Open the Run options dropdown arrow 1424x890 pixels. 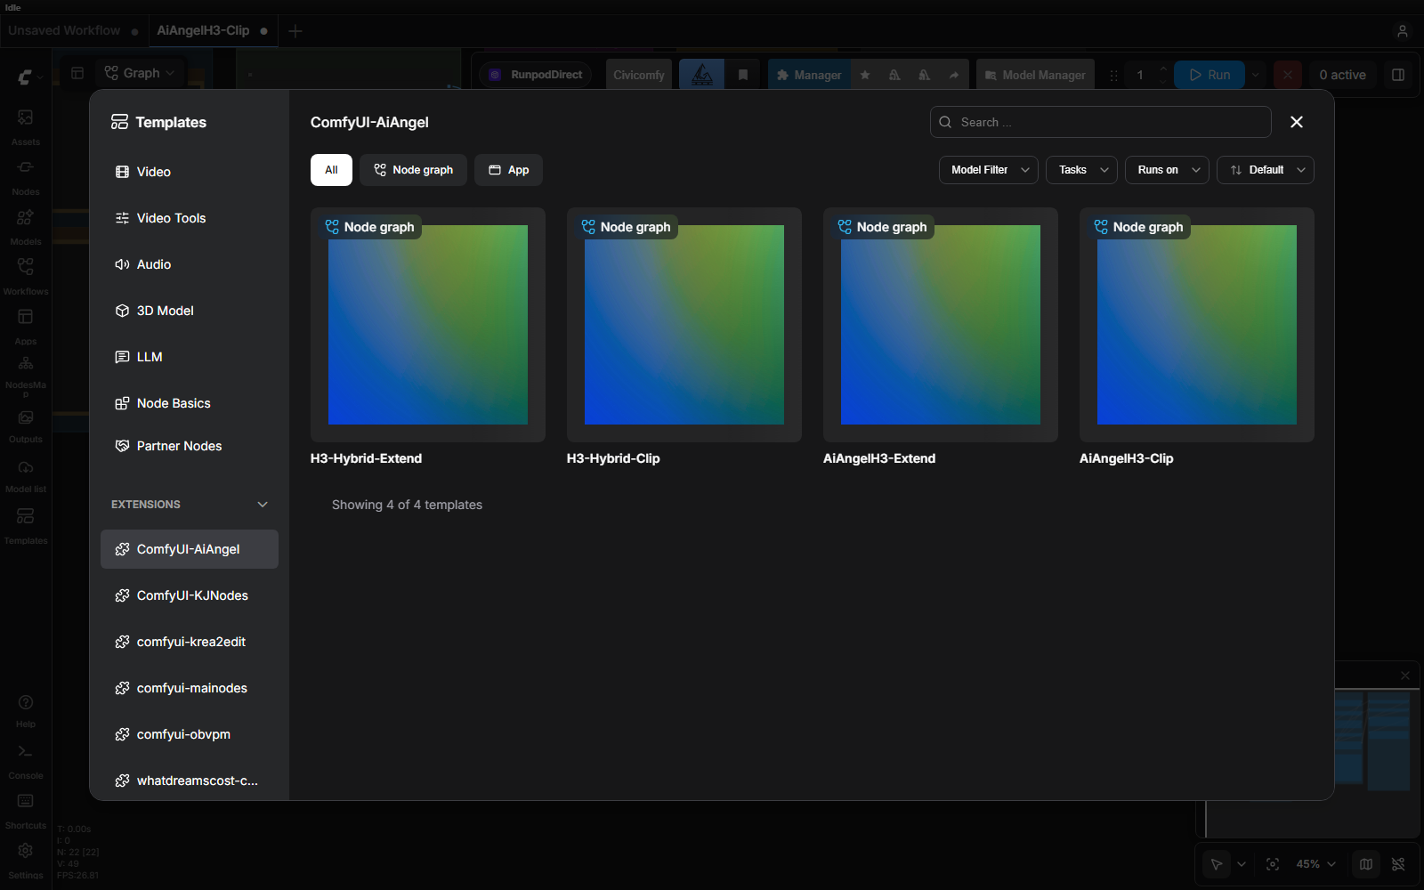click(1256, 75)
